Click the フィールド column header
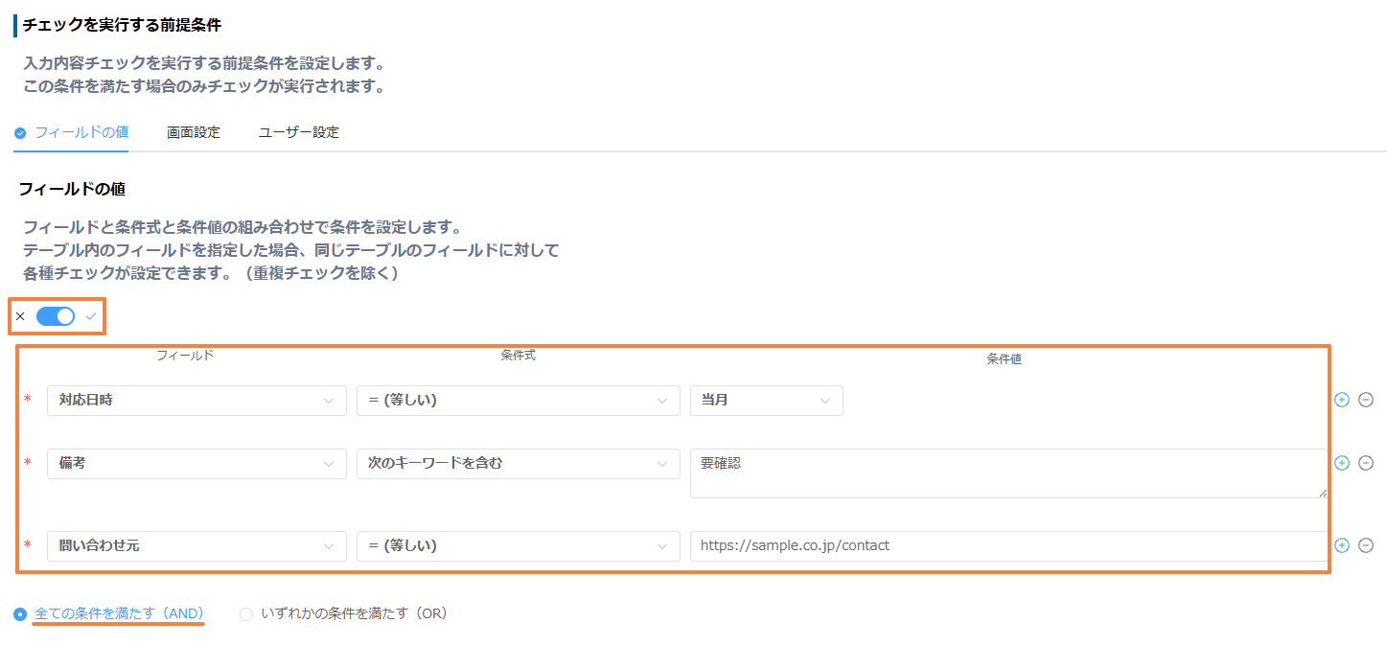1387x646 pixels. click(185, 355)
